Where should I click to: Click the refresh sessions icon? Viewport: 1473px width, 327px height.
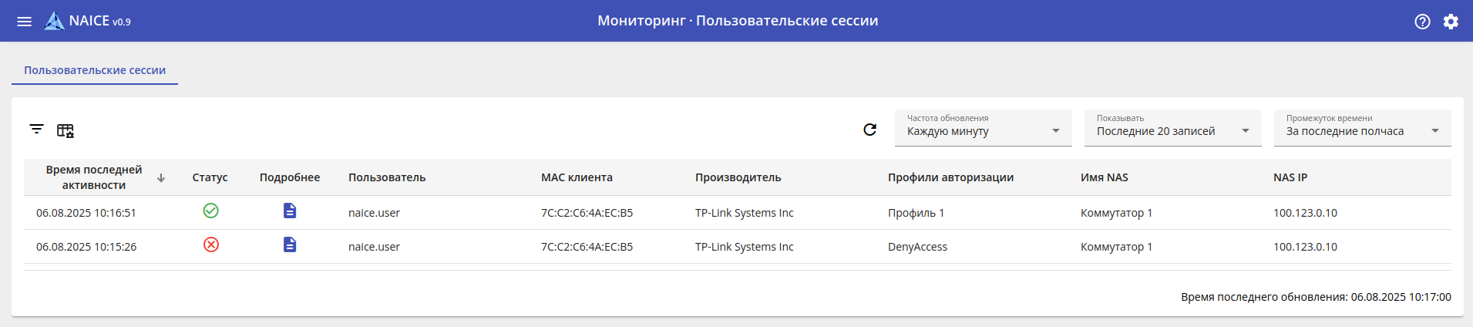click(869, 130)
